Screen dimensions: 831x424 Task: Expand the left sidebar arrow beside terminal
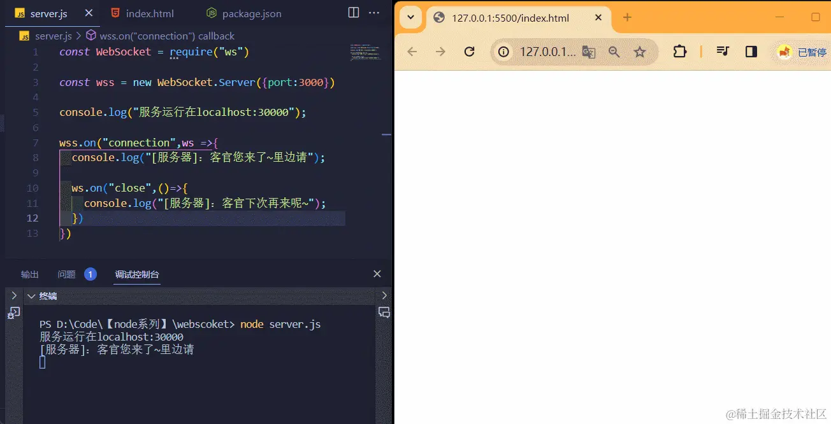[x=13, y=296]
